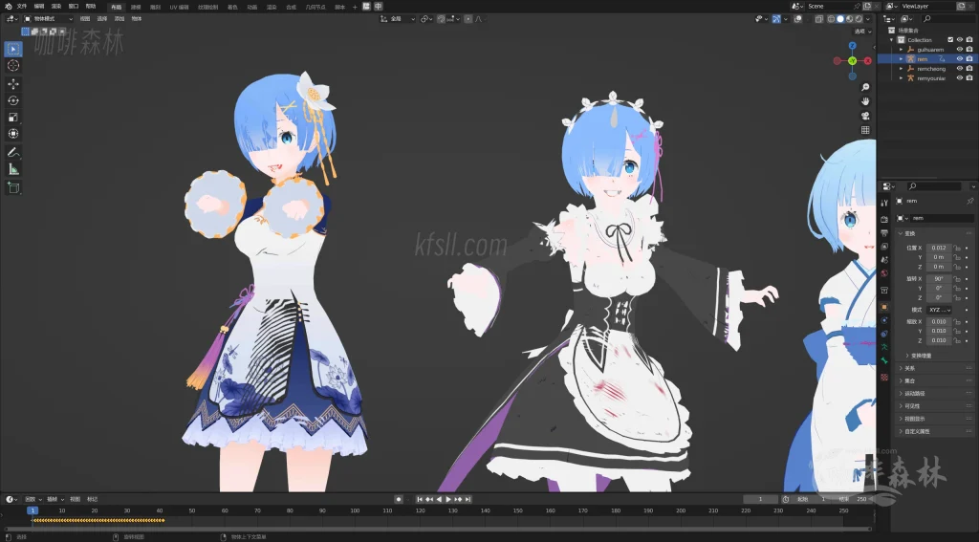Open the 文件 (File) menu
This screenshot has width=979, height=542.
22,7
